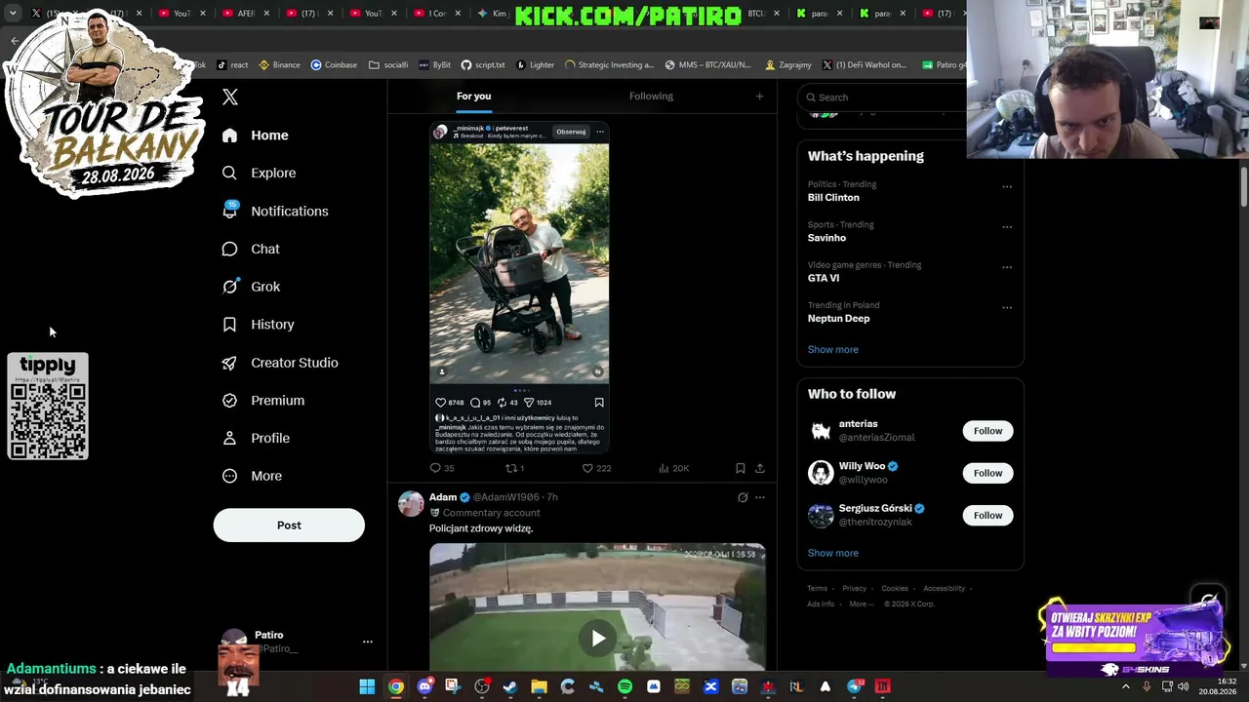The image size is (1249, 702).
Task: Open the socialfi bookmarks folder
Action: [x=388, y=65]
